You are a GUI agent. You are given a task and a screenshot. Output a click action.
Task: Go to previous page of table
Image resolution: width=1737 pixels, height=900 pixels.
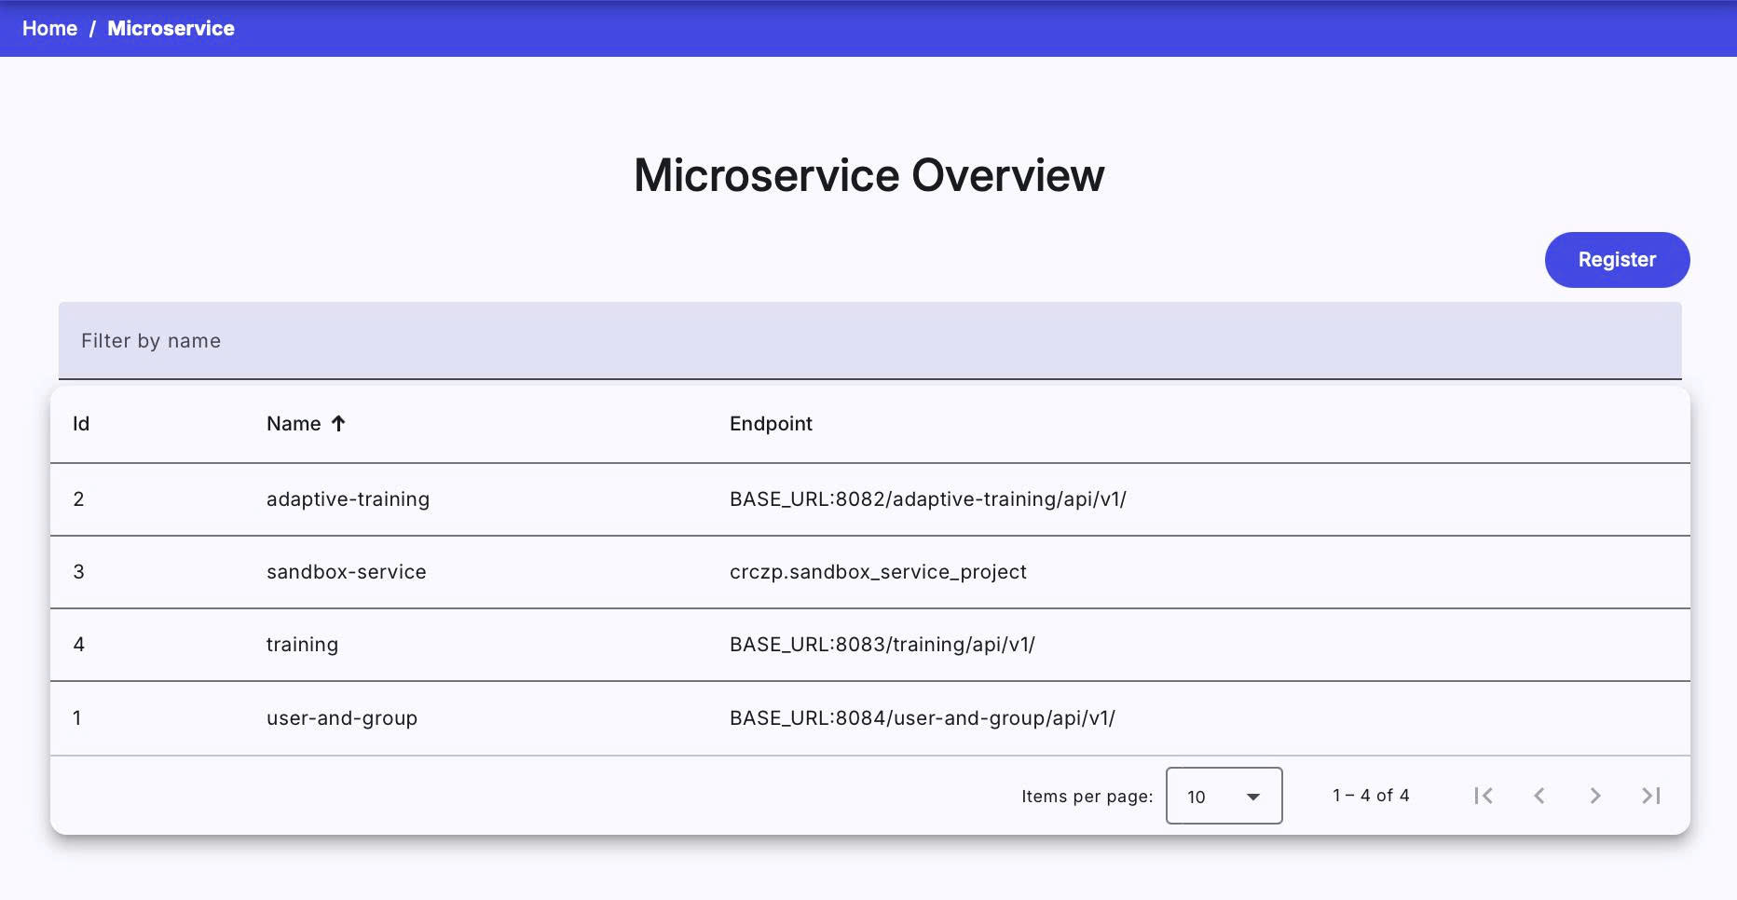(x=1539, y=796)
